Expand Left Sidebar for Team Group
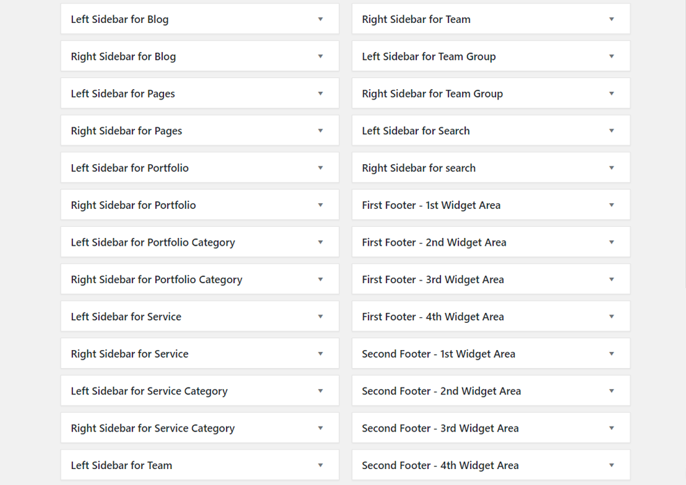 tap(612, 56)
